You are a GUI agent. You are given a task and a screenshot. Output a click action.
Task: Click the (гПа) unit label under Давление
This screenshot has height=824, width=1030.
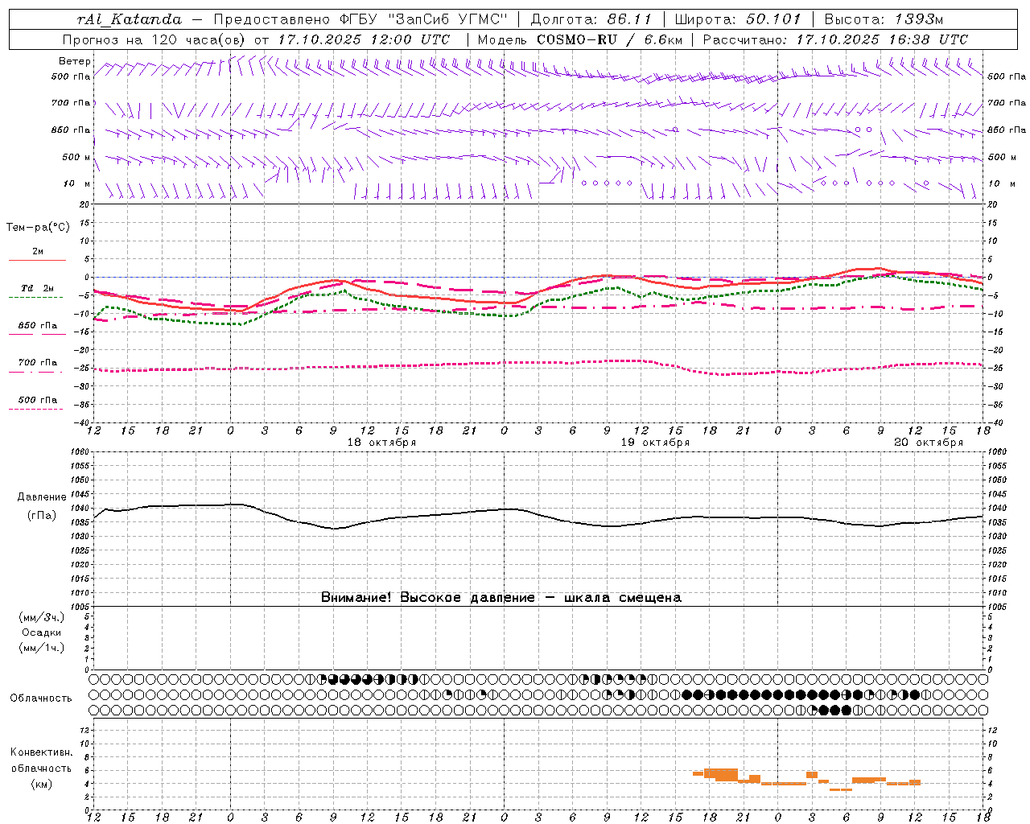[x=42, y=516]
